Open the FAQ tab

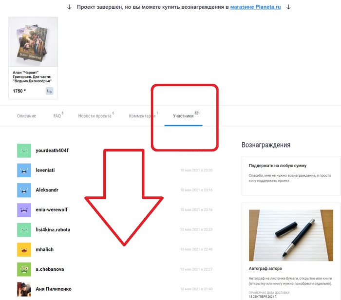pyautogui.click(x=57, y=116)
